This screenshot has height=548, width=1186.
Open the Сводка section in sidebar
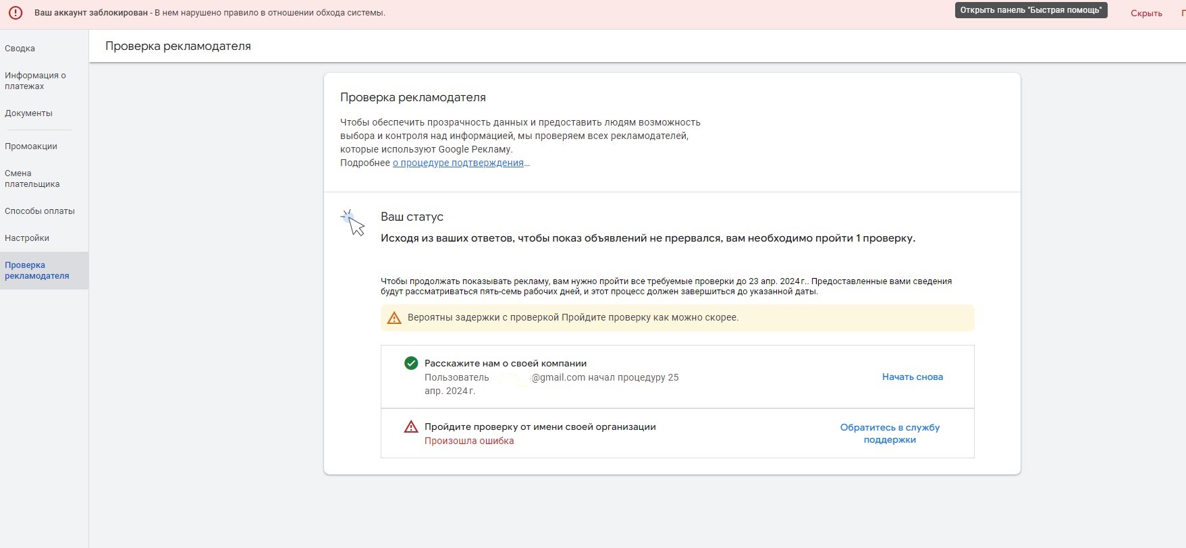click(x=20, y=49)
